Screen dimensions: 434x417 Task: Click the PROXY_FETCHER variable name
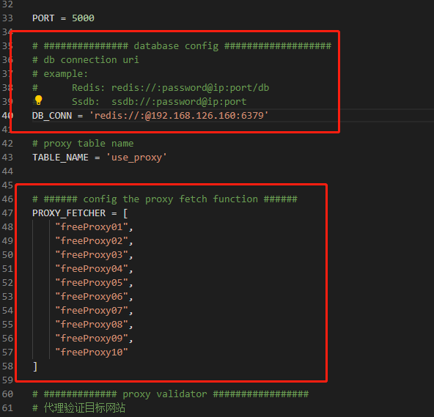69,213
